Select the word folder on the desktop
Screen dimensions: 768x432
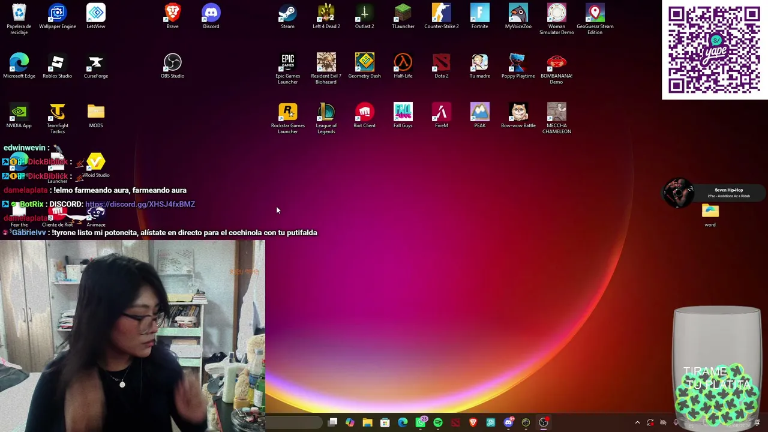[710, 215]
